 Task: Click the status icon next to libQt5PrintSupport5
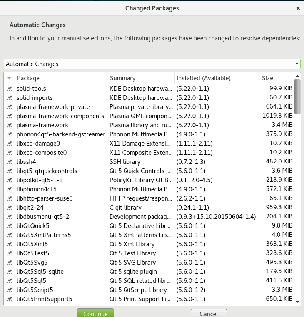[x=10, y=299]
